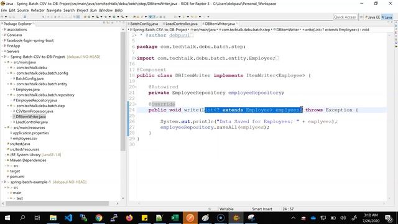
Task: Collapse the com.techtalk.debu.batch.config package node
Action: [8, 73]
